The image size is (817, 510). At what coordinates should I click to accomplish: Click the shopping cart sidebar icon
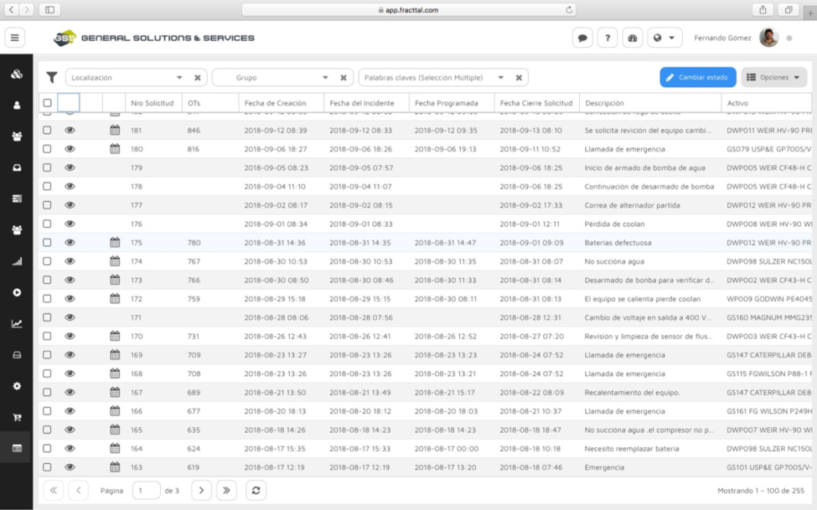tap(17, 417)
